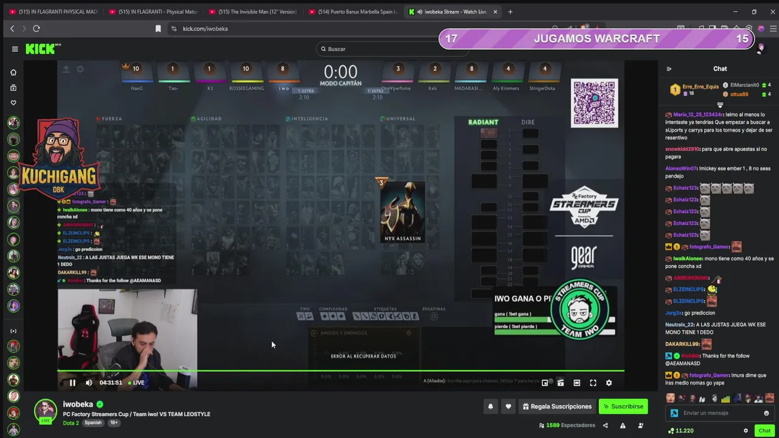
Task: Mute the stream volume
Action: coord(89,383)
